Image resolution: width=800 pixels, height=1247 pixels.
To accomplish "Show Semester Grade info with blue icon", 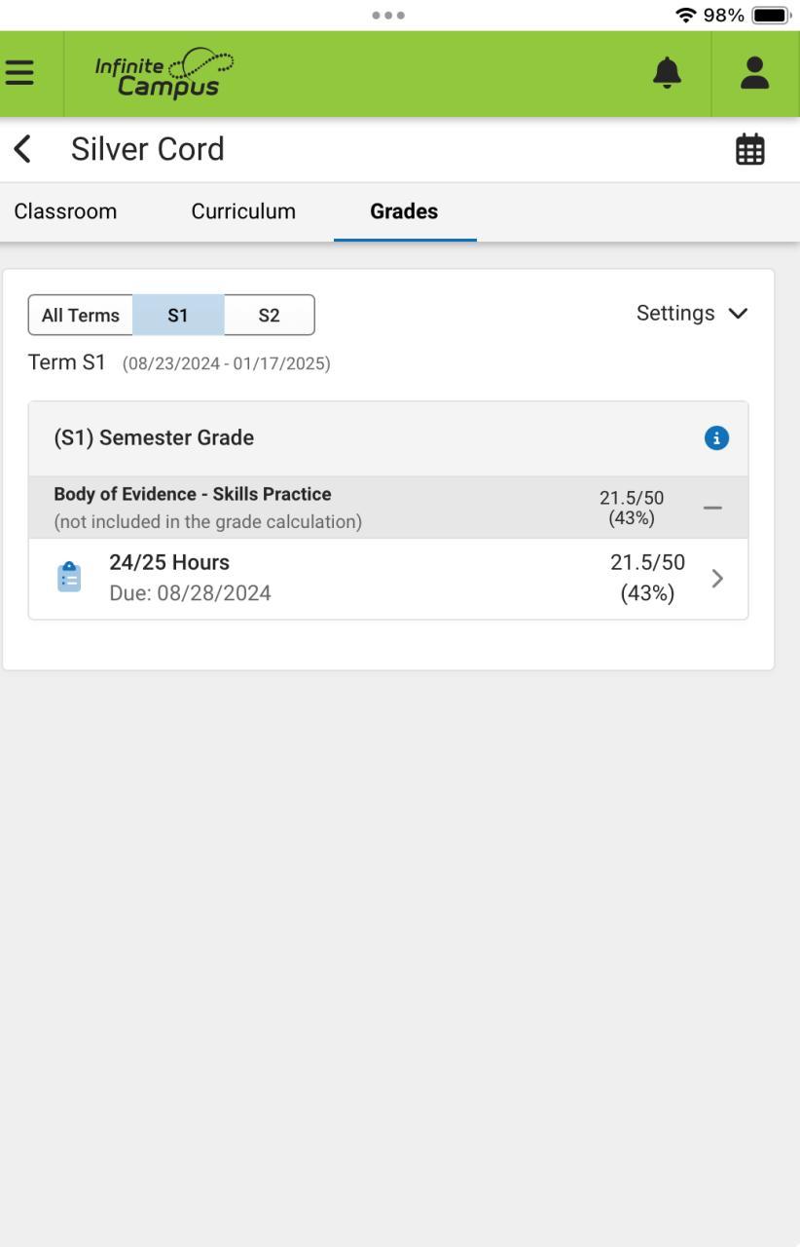I will click(716, 438).
